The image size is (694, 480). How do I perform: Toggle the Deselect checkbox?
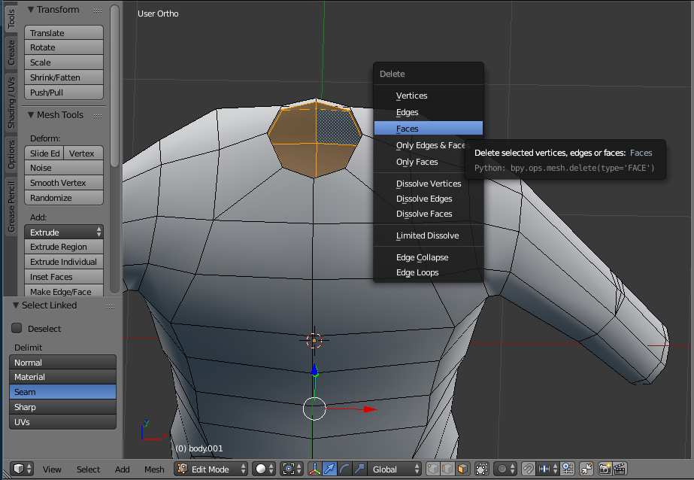click(17, 329)
